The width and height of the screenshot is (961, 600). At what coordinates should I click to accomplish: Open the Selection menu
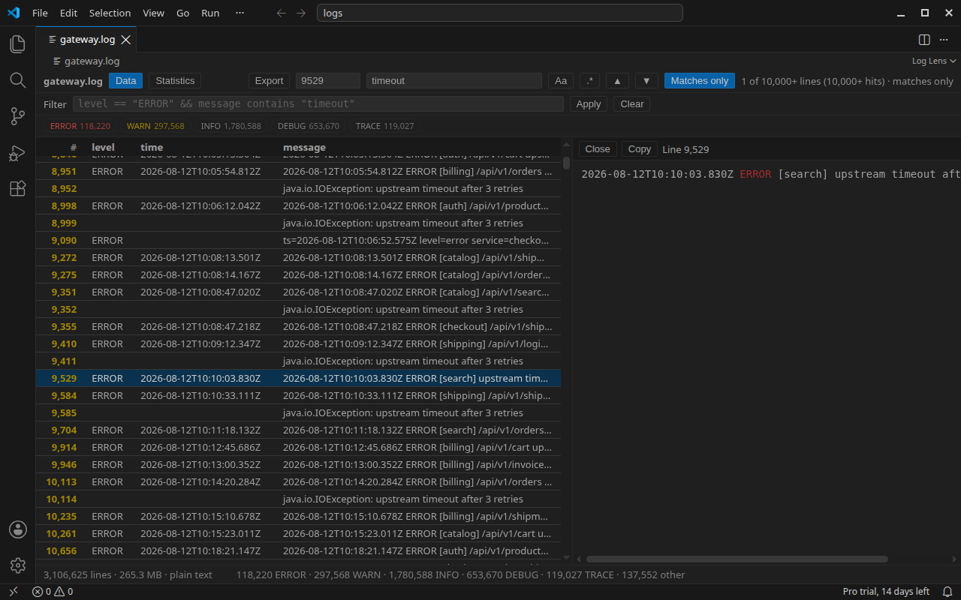pos(110,13)
